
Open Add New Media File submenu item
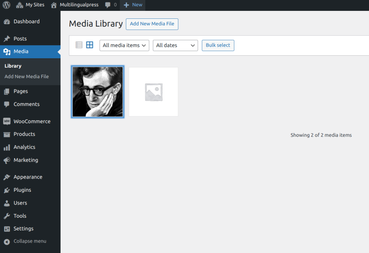coord(27,77)
